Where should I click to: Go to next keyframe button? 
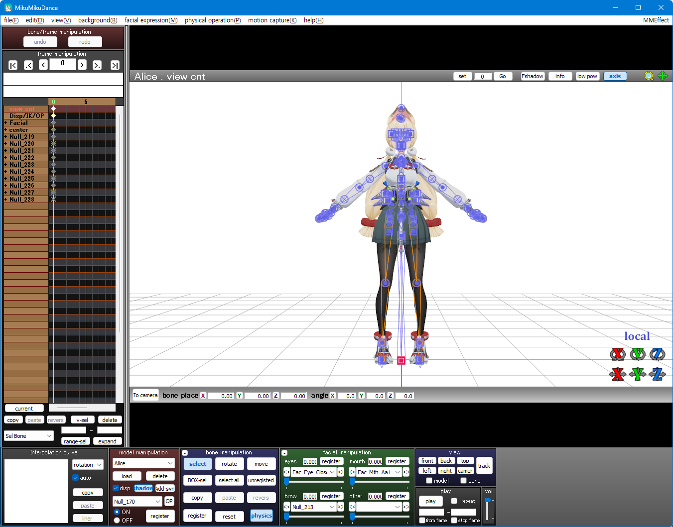97,65
